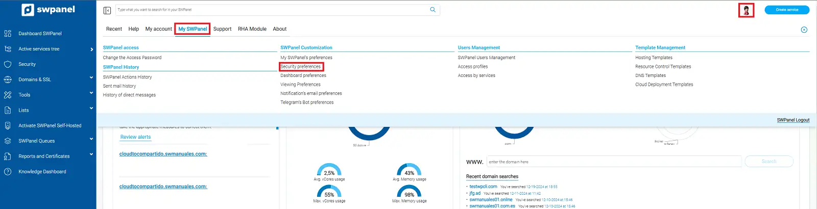The image size is (817, 209).
Task: Click the Domains & SSL globe icon
Action: pyautogui.click(x=8, y=80)
